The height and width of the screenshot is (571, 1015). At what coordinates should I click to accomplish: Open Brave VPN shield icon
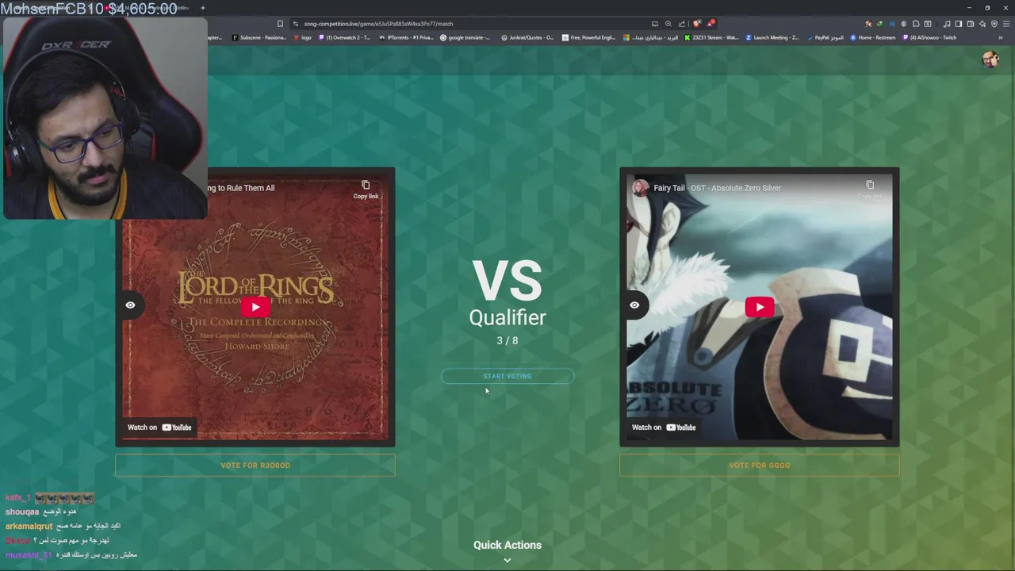tap(994, 24)
